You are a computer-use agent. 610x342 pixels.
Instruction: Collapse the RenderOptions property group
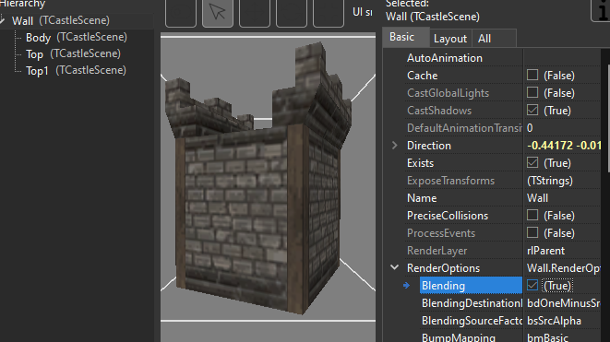(394, 267)
